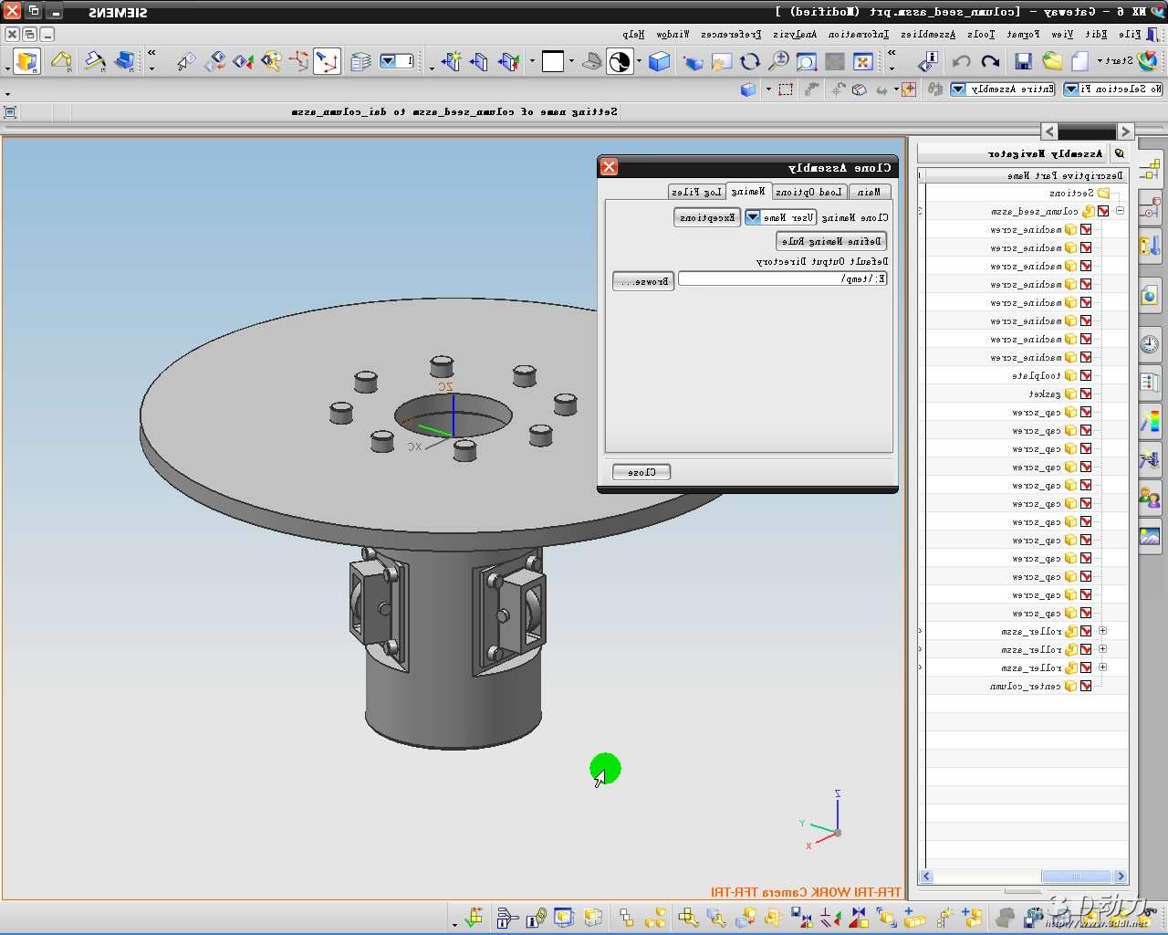Open the Analysis menu
1168x935 pixels.
click(795, 35)
